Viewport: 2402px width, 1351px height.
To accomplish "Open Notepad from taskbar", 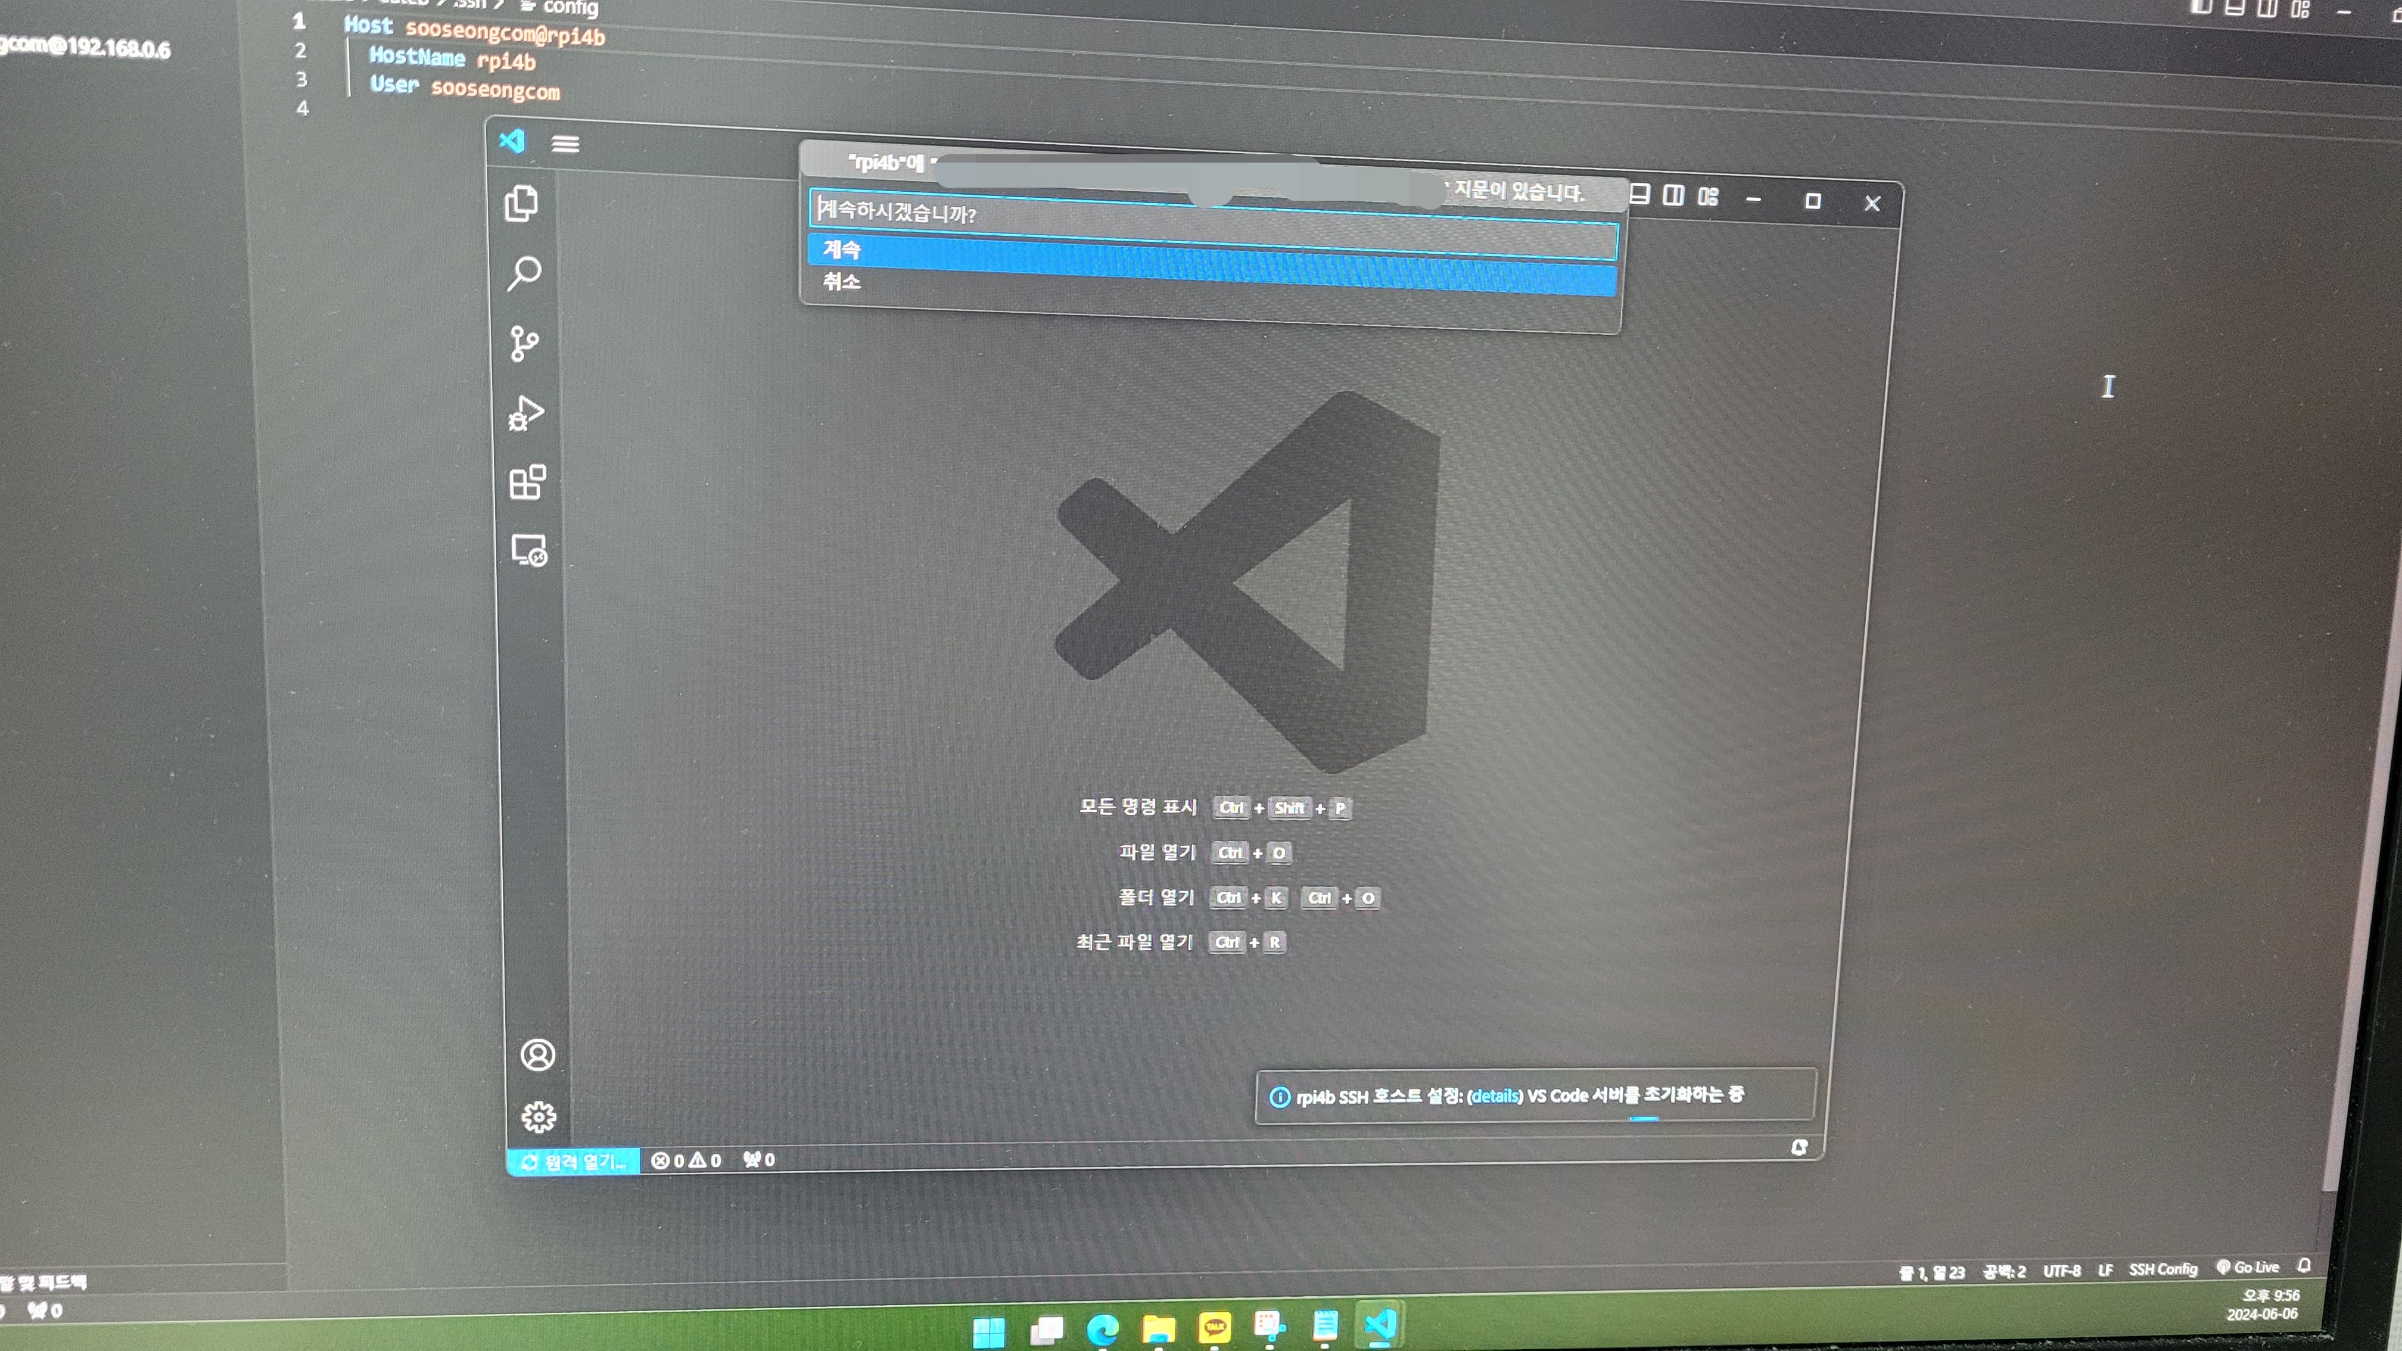I will coord(1325,1325).
